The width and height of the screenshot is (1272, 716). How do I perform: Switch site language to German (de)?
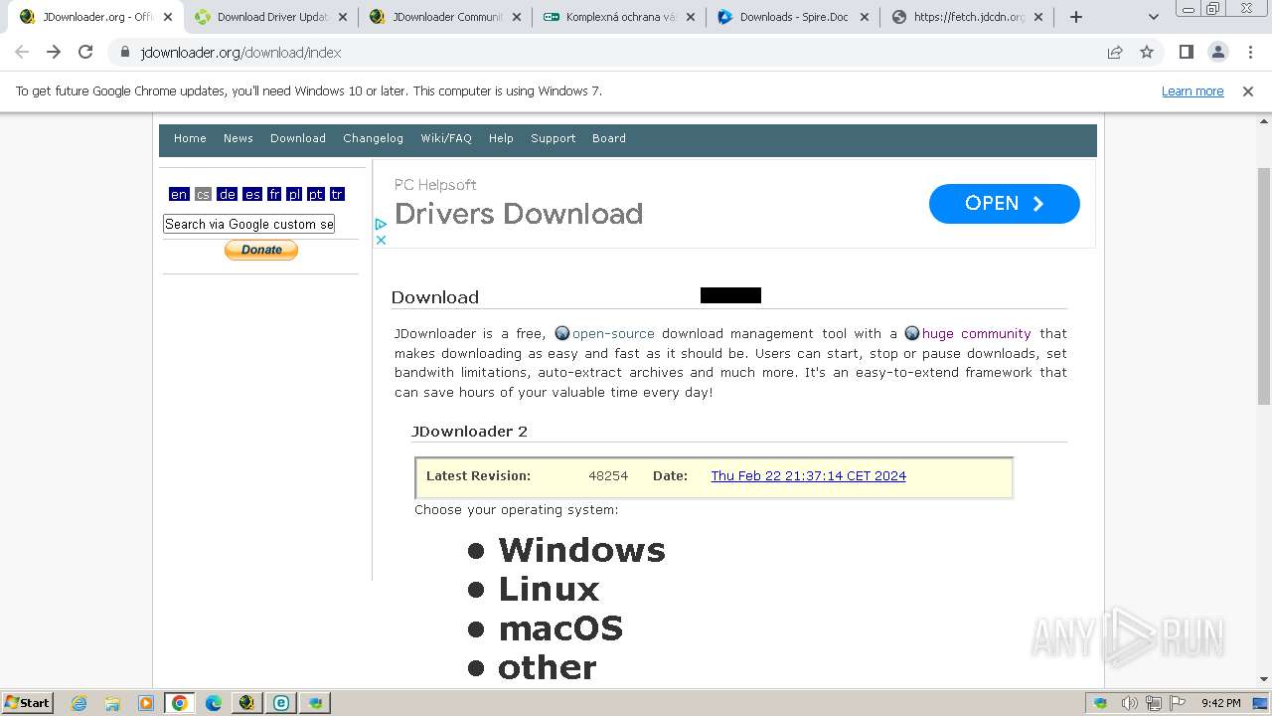tap(228, 194)
